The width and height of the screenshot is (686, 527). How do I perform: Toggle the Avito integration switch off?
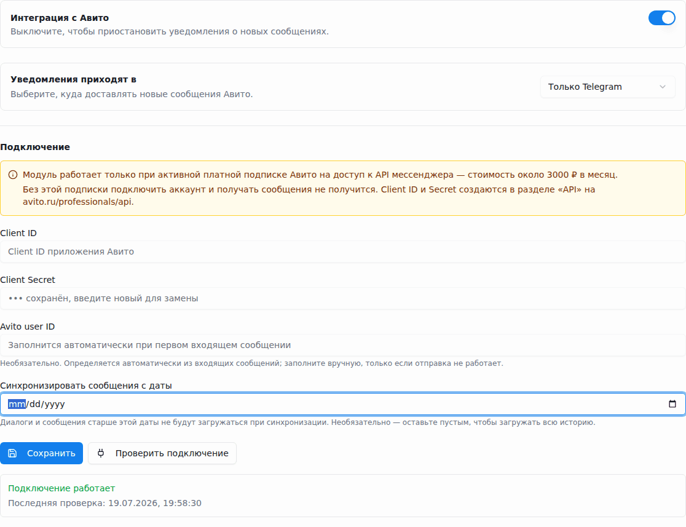(x=661, y=18)
